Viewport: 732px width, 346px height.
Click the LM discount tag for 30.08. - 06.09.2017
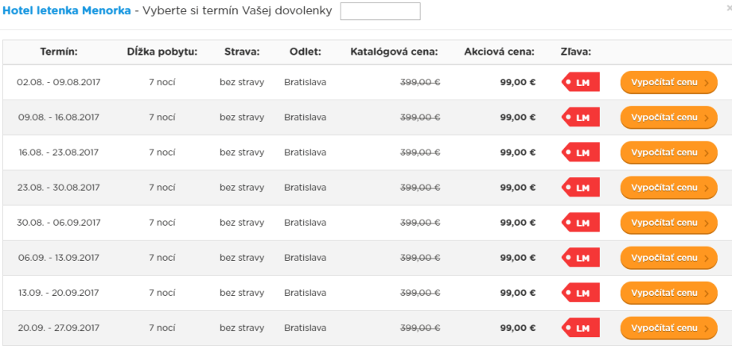click(581, 223)
